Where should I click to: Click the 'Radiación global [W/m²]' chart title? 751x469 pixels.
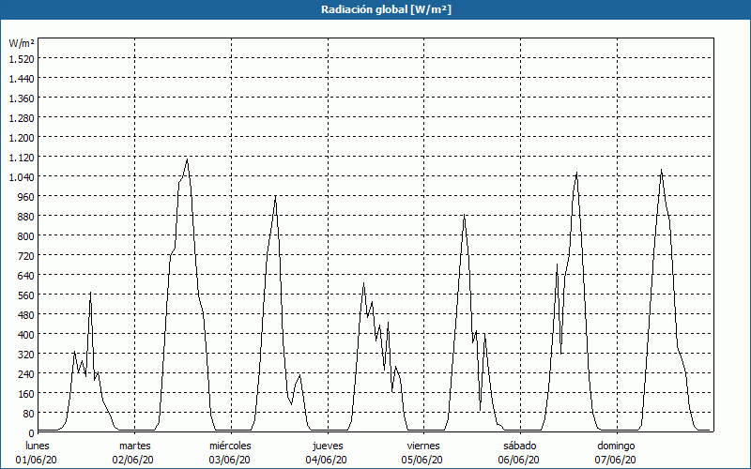tap(386, 9)
